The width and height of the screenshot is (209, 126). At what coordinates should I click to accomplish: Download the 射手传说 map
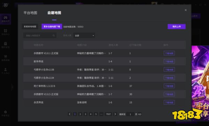click(x=169, y=61)
